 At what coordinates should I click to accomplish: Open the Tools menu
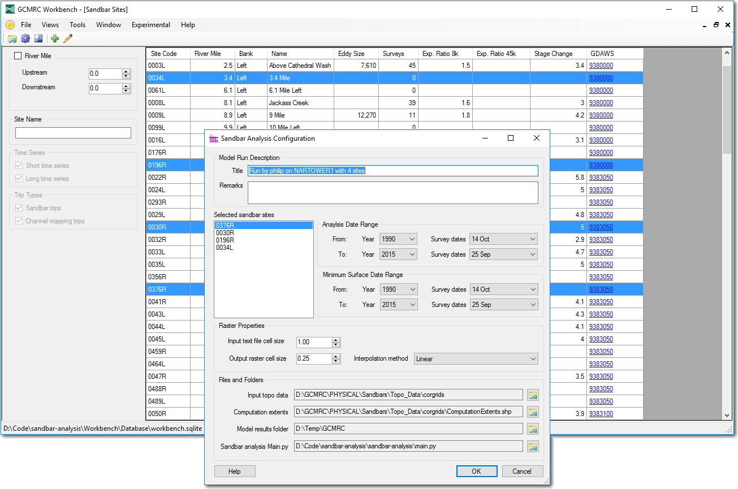(77, 25)
